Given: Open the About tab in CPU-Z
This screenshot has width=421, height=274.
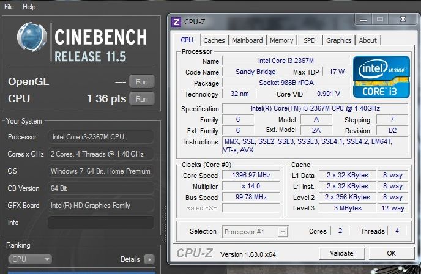Looking at the screenshot, I should (x=368, y=40).
